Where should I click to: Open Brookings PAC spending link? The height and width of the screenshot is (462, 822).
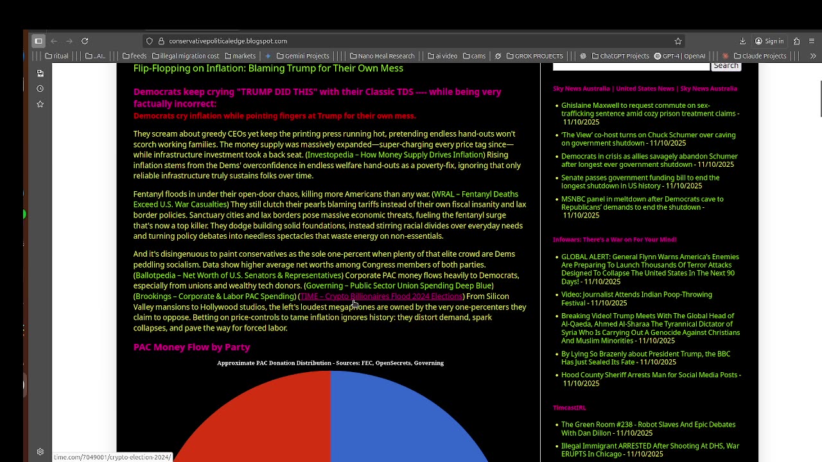click(x=215, y=296)
